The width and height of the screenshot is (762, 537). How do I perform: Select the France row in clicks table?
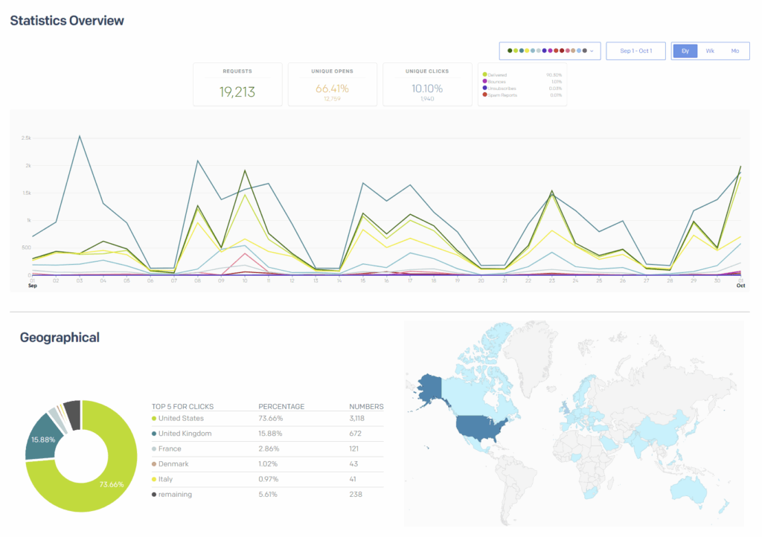pyautogui.click(x=267, y=449)
